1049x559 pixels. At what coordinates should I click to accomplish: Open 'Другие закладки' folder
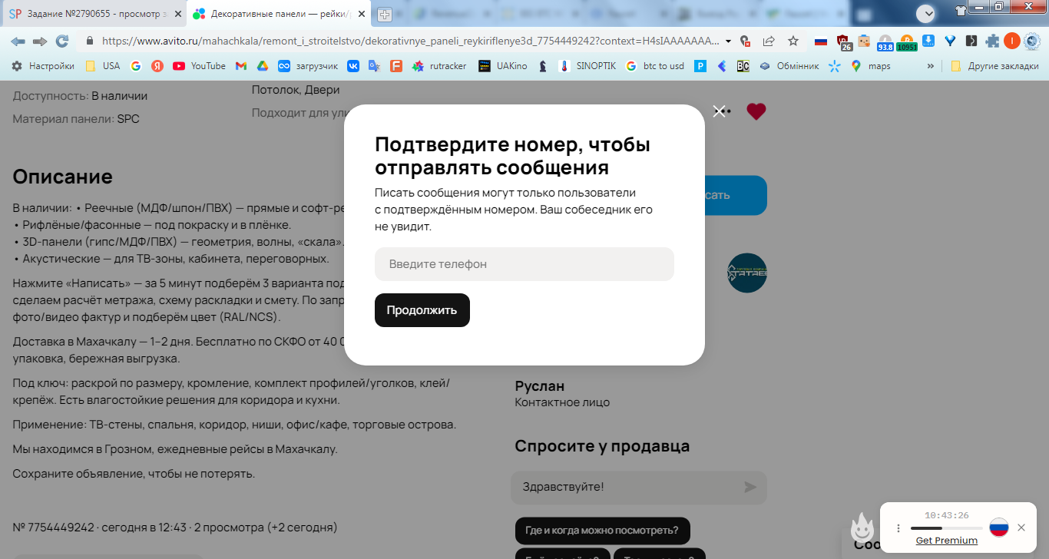click(x=994, y=66)
